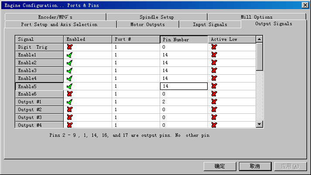The width and height of the screenshot is (311, 175).
Task: Select the Output #4 row header
Action: (x=39, y=125)
